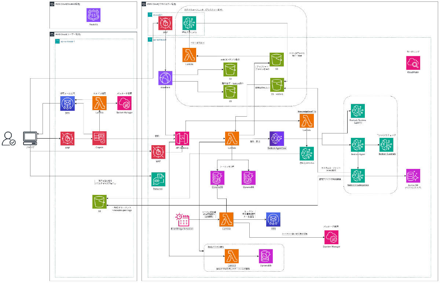Click the vectorization Lambda above CloudFront row
440x283 pixels.
(189, 54)
